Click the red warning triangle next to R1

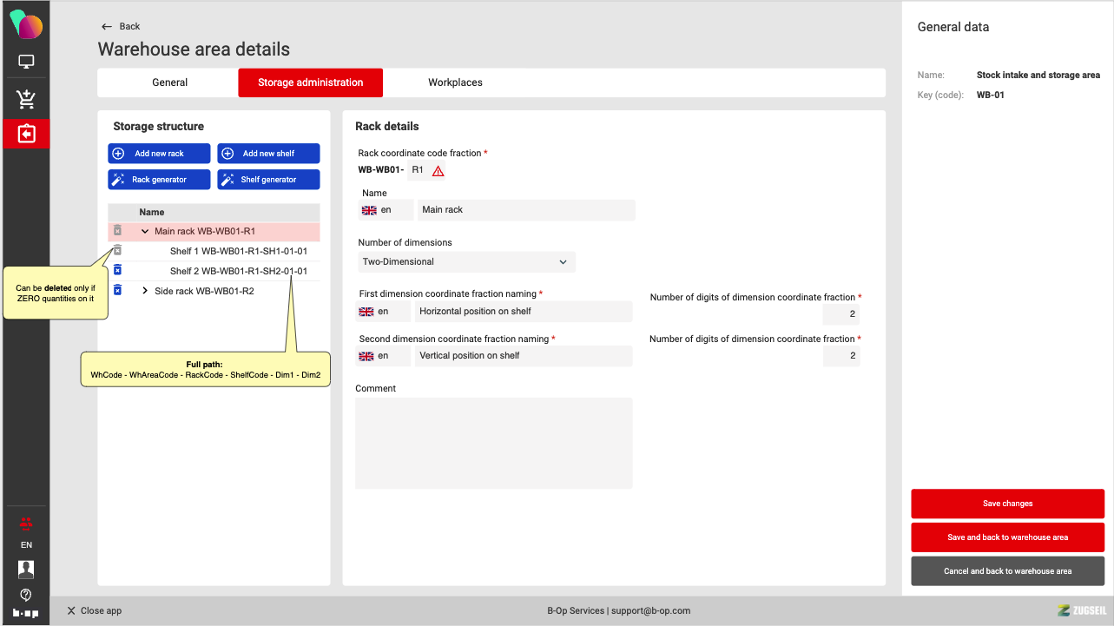pyautogui.click(x=438, y=171)
